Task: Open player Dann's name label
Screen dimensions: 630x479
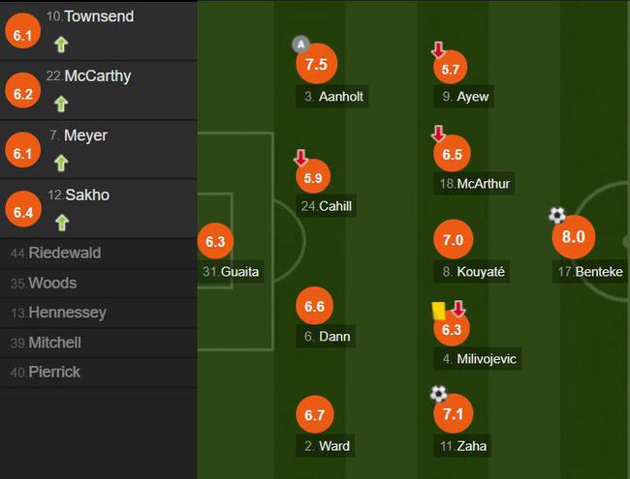Action: click(x=327, y=336)
